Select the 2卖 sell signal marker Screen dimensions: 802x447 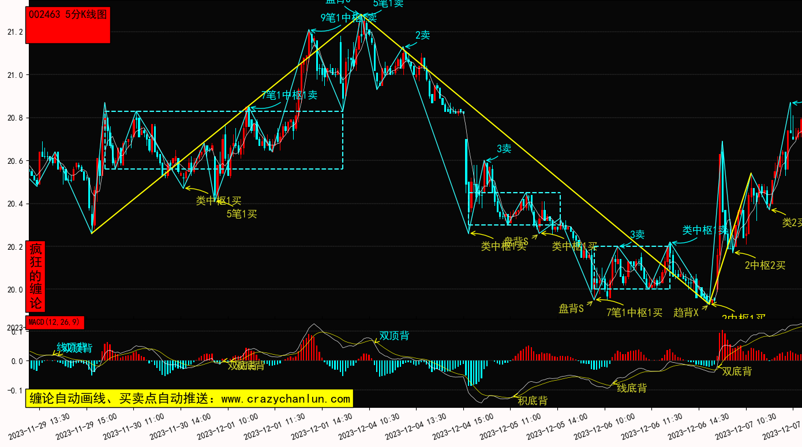[422, 35]
